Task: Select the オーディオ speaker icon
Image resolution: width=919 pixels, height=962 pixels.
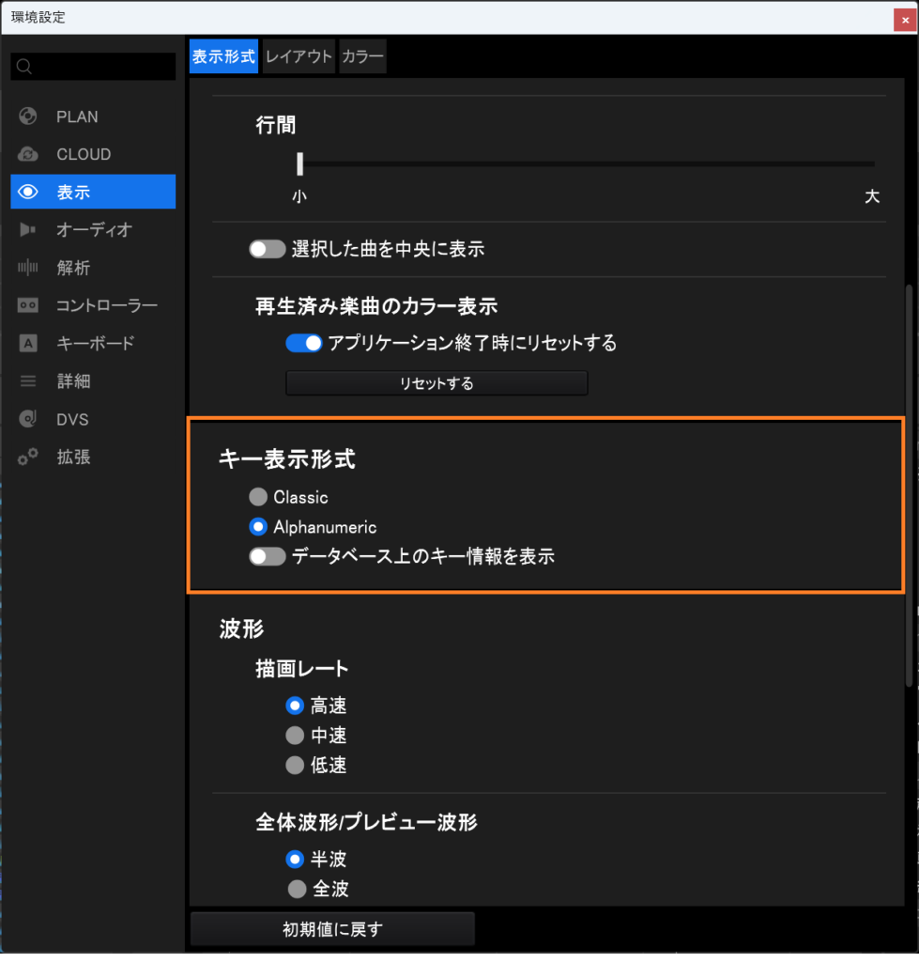Action: coord(28,230)
